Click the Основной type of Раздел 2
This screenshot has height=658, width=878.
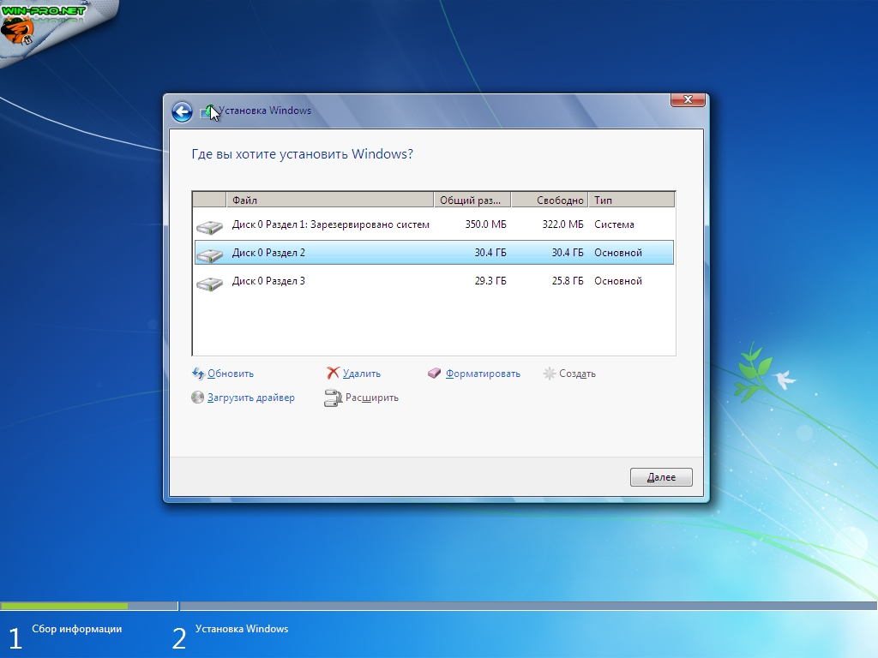tap(618, 253)
